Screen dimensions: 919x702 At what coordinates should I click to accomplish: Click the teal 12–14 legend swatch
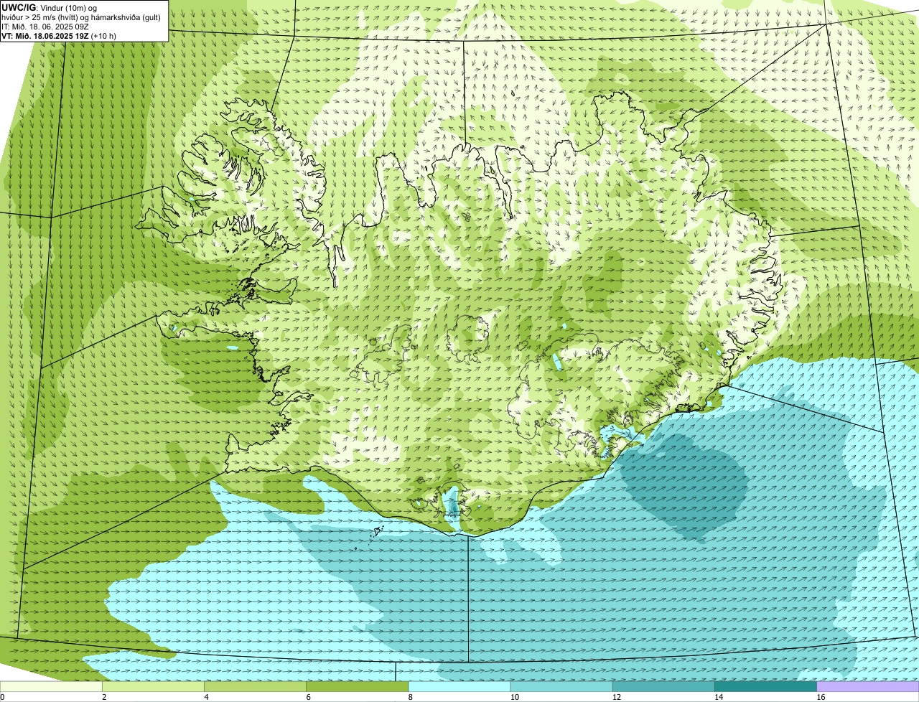(663, 686)
